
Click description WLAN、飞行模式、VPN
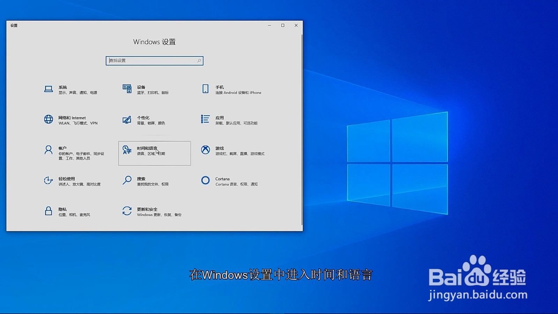click(78, 123)
